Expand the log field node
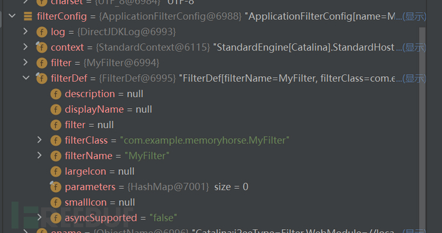442x233 pixels. click(x=26, y=31)
